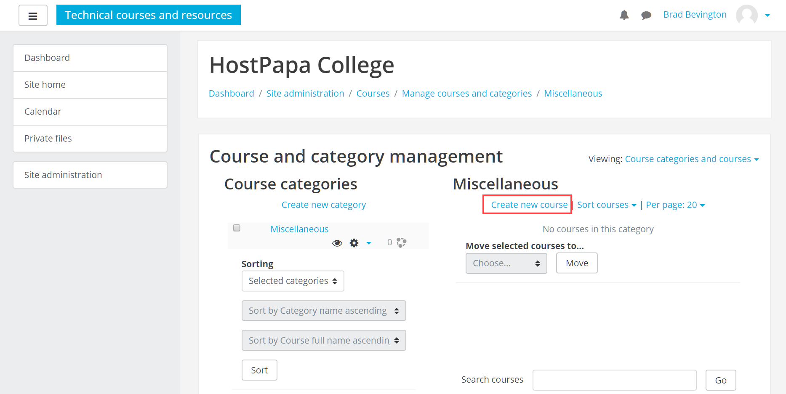Open the hamburger side menu toggle
This screenshot has height=394, width=786.
click(33, 16)
